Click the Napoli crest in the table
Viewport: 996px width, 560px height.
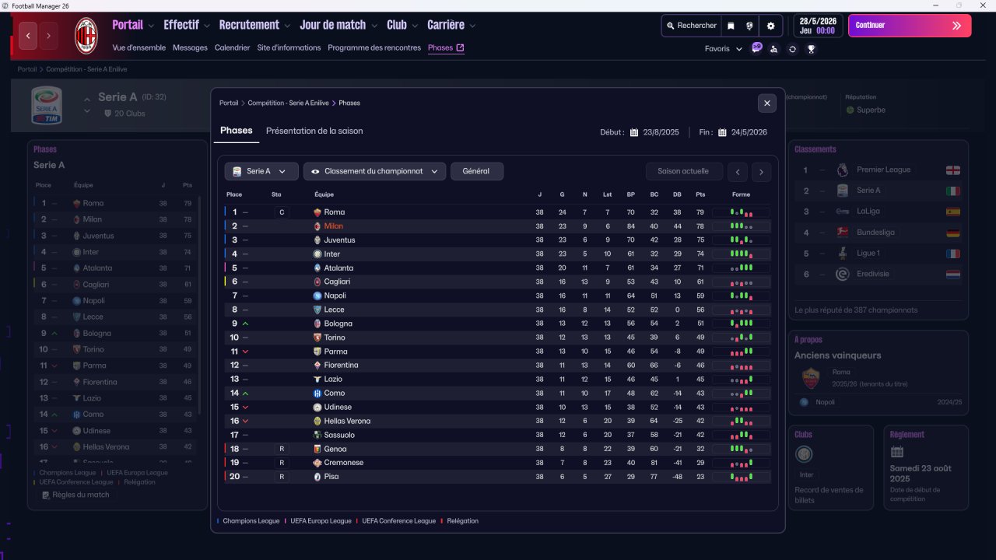[x=317, y=296]
